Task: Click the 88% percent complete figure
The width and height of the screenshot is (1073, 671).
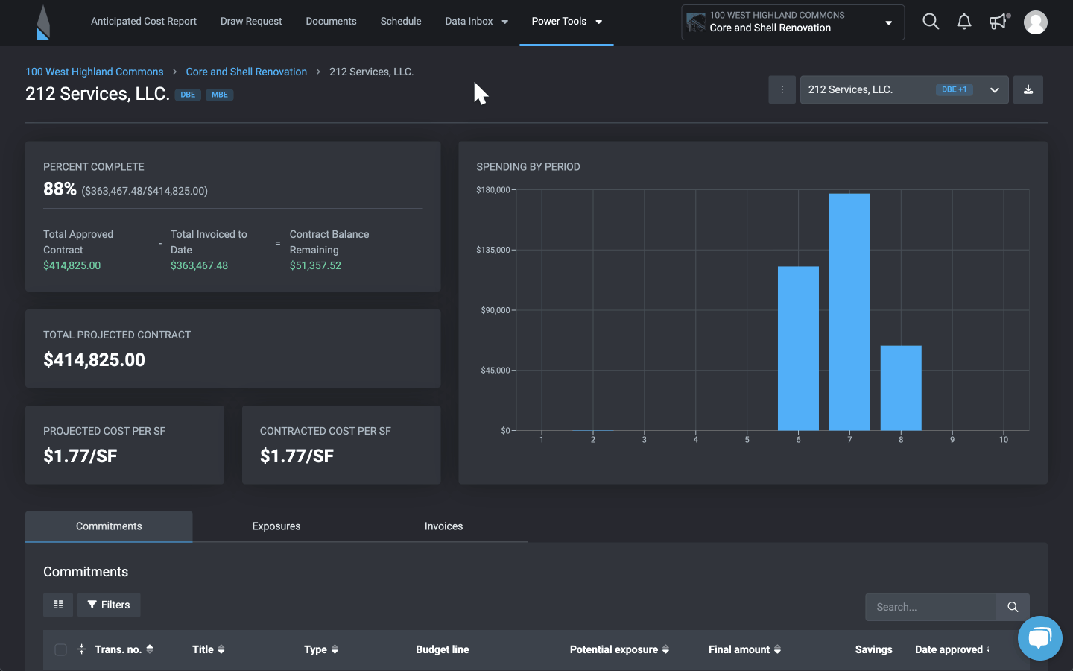Action: 60,189
